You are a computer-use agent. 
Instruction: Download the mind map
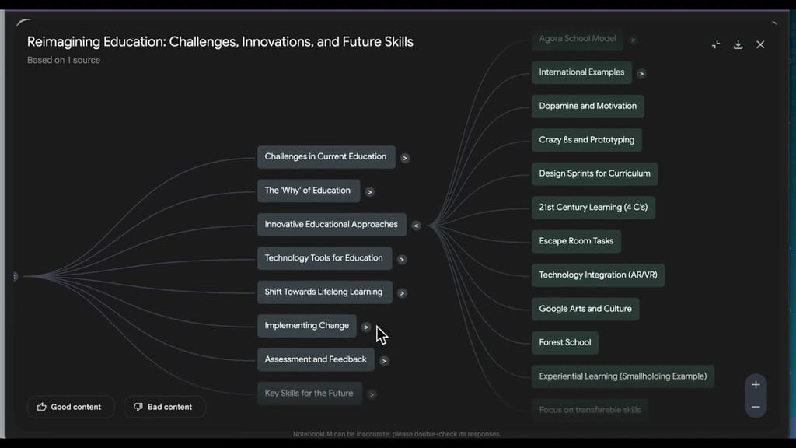[738, 44]
